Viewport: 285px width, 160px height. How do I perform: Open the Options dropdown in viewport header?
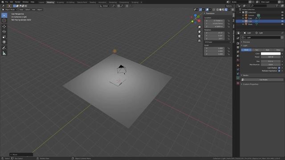coord(230,6)
